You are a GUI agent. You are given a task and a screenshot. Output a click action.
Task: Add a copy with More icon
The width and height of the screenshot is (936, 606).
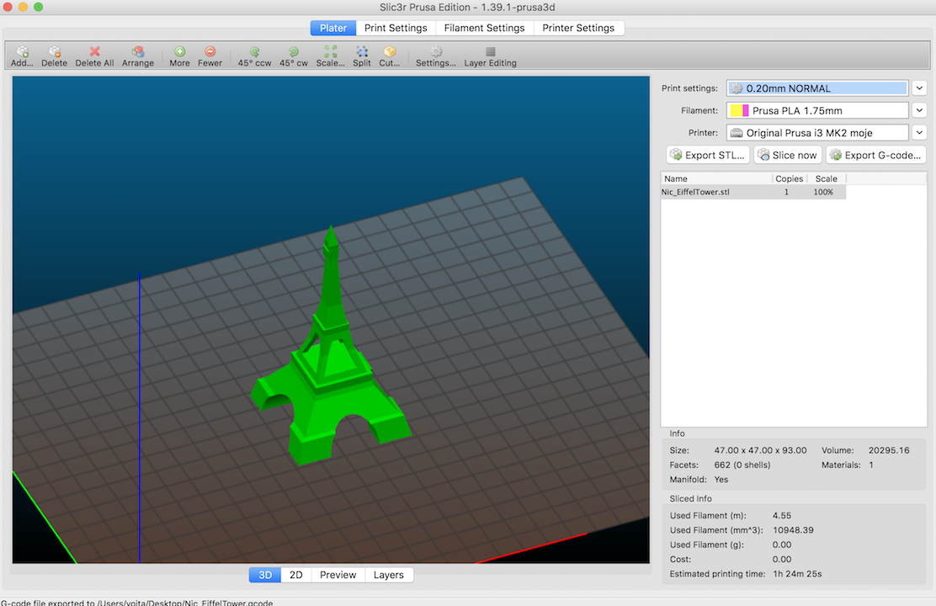(179, 52)
